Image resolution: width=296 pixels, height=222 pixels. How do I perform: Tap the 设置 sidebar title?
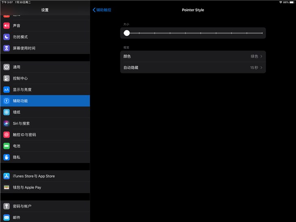coord(45,10)
